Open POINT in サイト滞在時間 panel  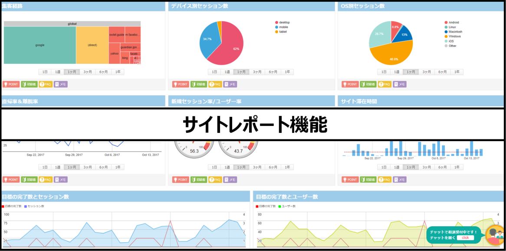click(x=351, y=180)
